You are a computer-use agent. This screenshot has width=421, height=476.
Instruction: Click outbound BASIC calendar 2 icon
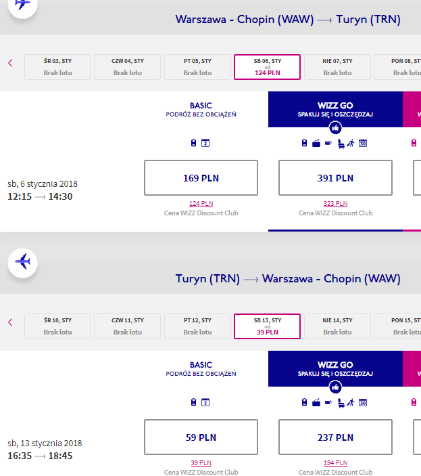coord(205,143)
